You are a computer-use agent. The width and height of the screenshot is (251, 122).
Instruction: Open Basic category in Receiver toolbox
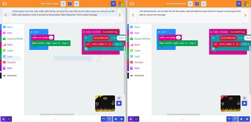click(140, 27)
